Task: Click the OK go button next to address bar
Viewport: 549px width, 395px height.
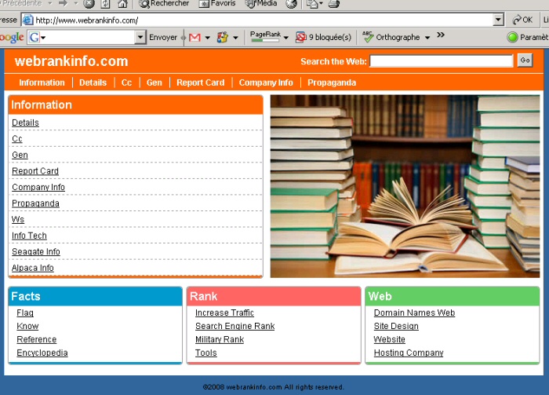Action: (x=522, y=20)
